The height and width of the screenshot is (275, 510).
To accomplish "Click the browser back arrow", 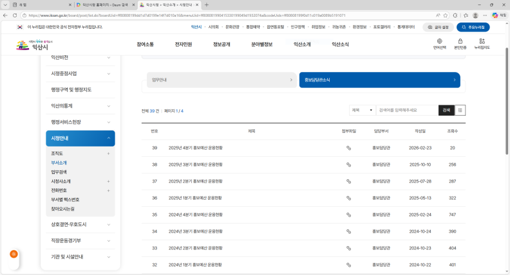I will pyautogui.click(x=5, y=15).
